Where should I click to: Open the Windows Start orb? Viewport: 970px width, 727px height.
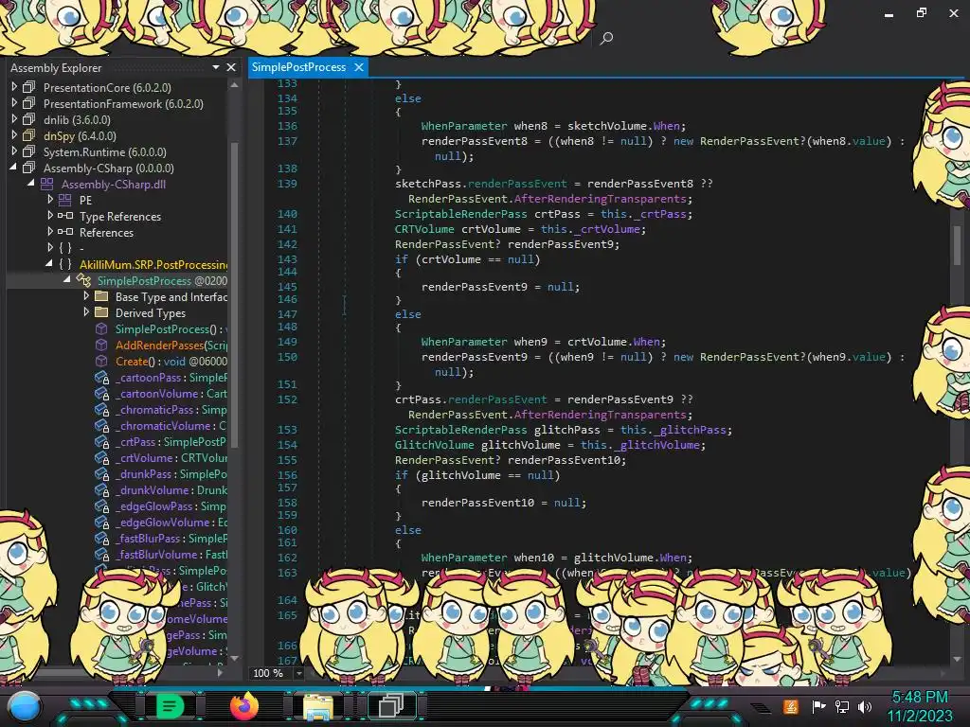tap(25, 706)
